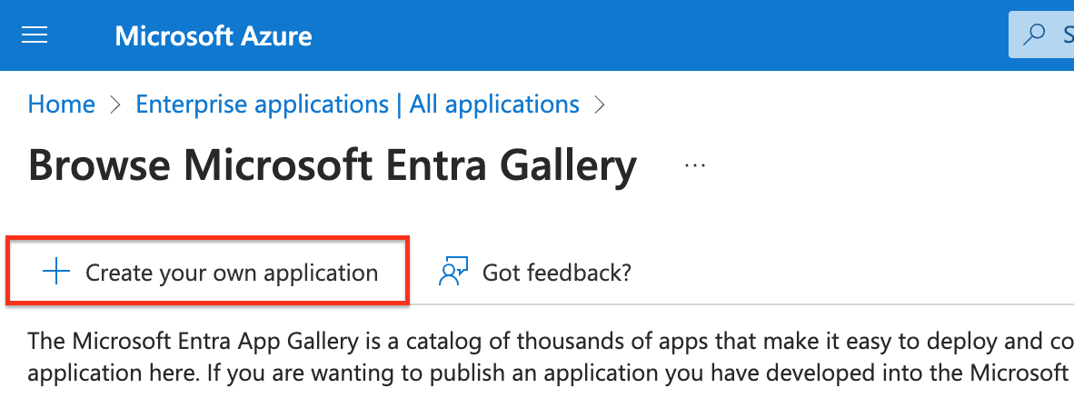Go to the Home breadcrumb
This screenshot has height=418, width=1074.
coord(62,104)
